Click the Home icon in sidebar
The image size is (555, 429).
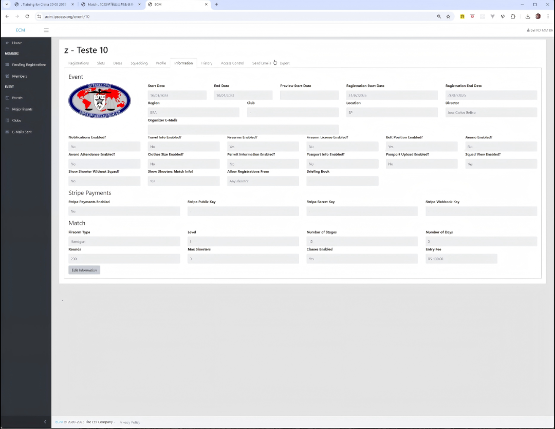tap(7, 43)
